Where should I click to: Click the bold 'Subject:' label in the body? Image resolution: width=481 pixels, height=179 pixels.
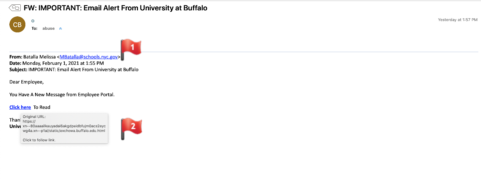(18, 69)
